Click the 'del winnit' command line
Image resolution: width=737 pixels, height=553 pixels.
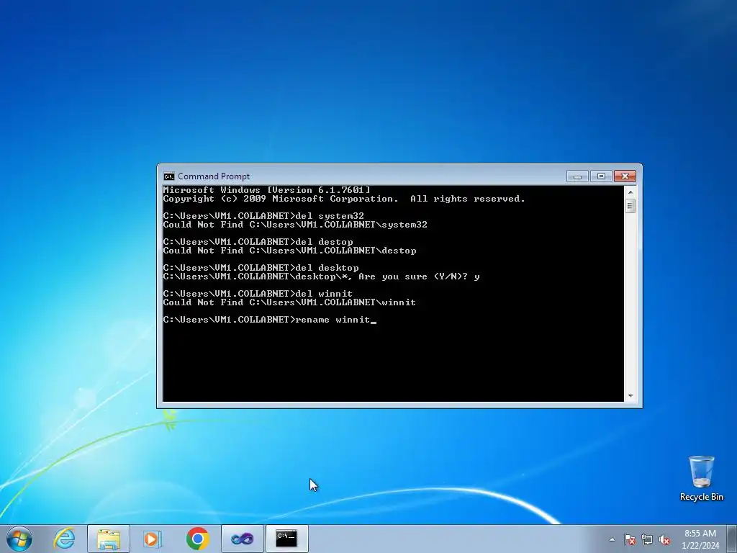[x=258, y=294]
